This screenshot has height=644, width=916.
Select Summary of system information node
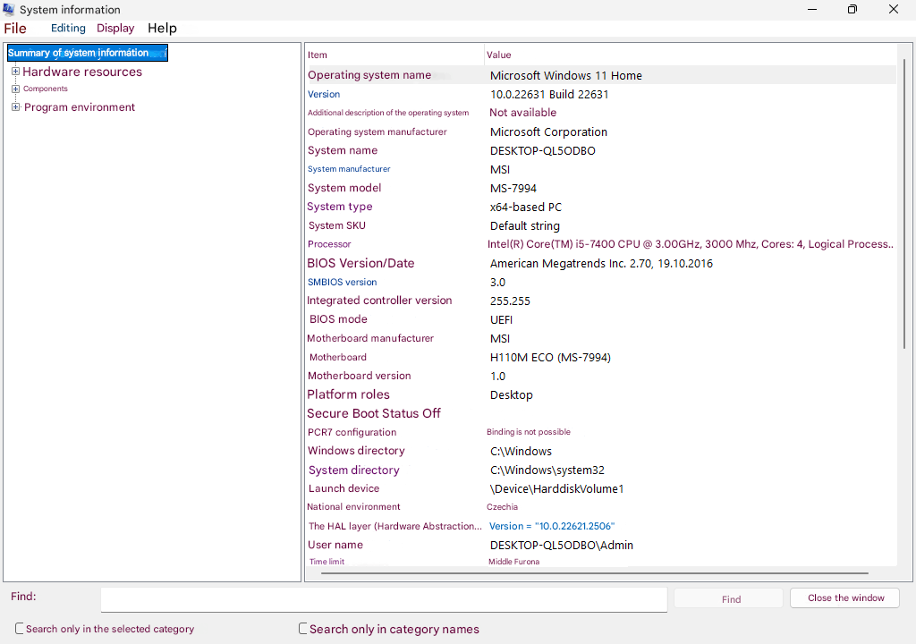click(88, 53)
